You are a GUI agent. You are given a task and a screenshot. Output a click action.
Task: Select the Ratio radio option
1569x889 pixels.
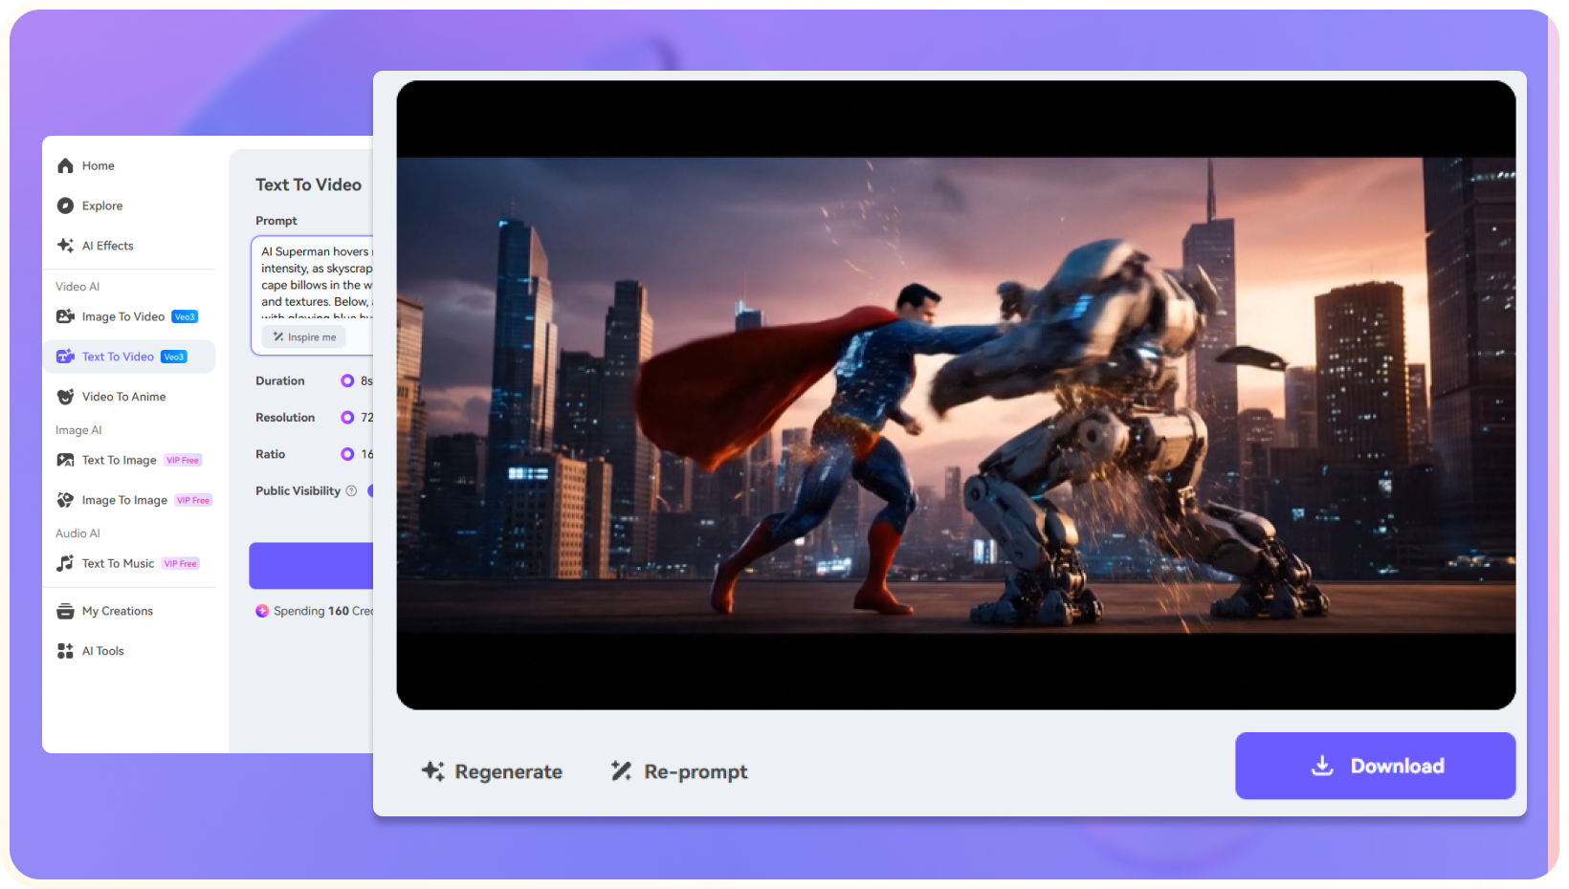point(347,454)
